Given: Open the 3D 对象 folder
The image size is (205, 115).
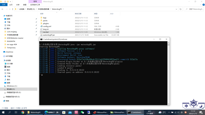Looking at the screenshot, I should coord(10,63).
